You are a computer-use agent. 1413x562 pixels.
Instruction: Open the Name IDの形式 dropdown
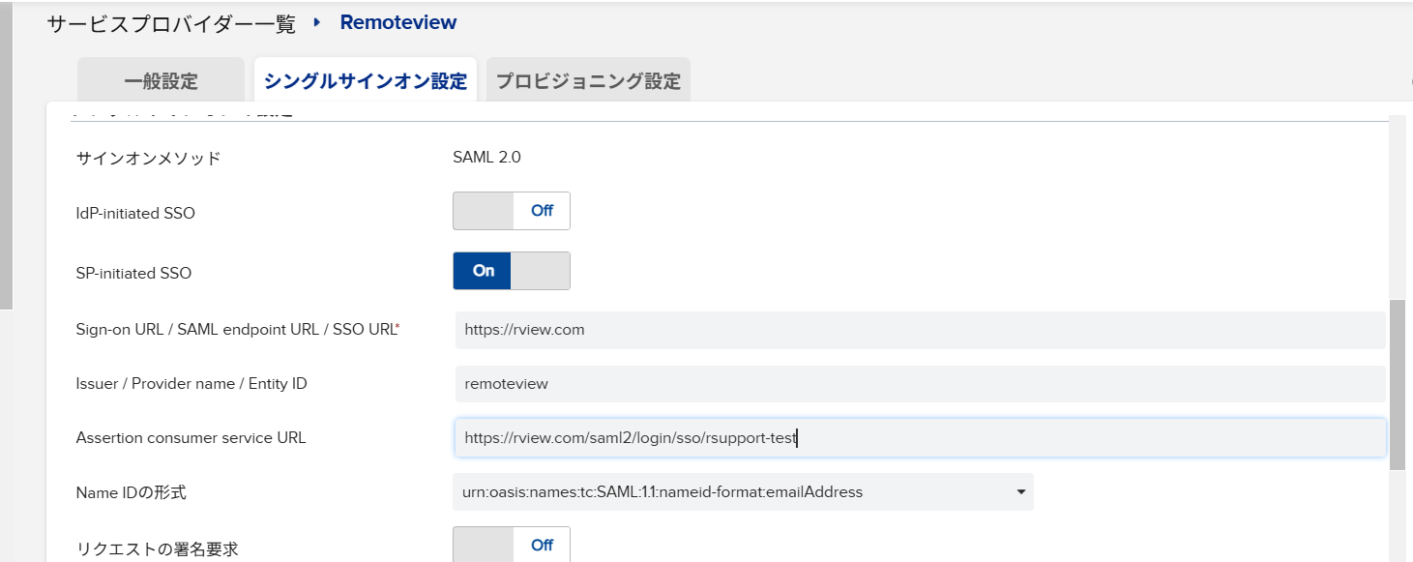[x=743, y=492]
